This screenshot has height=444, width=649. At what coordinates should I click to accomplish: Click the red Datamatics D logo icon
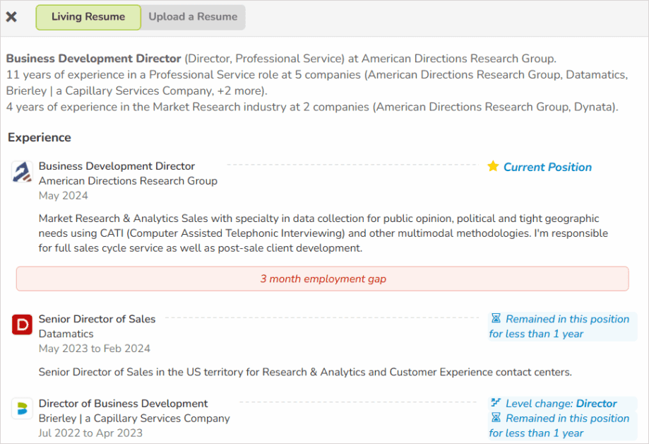pyautogui.click(x=22, y=325)
